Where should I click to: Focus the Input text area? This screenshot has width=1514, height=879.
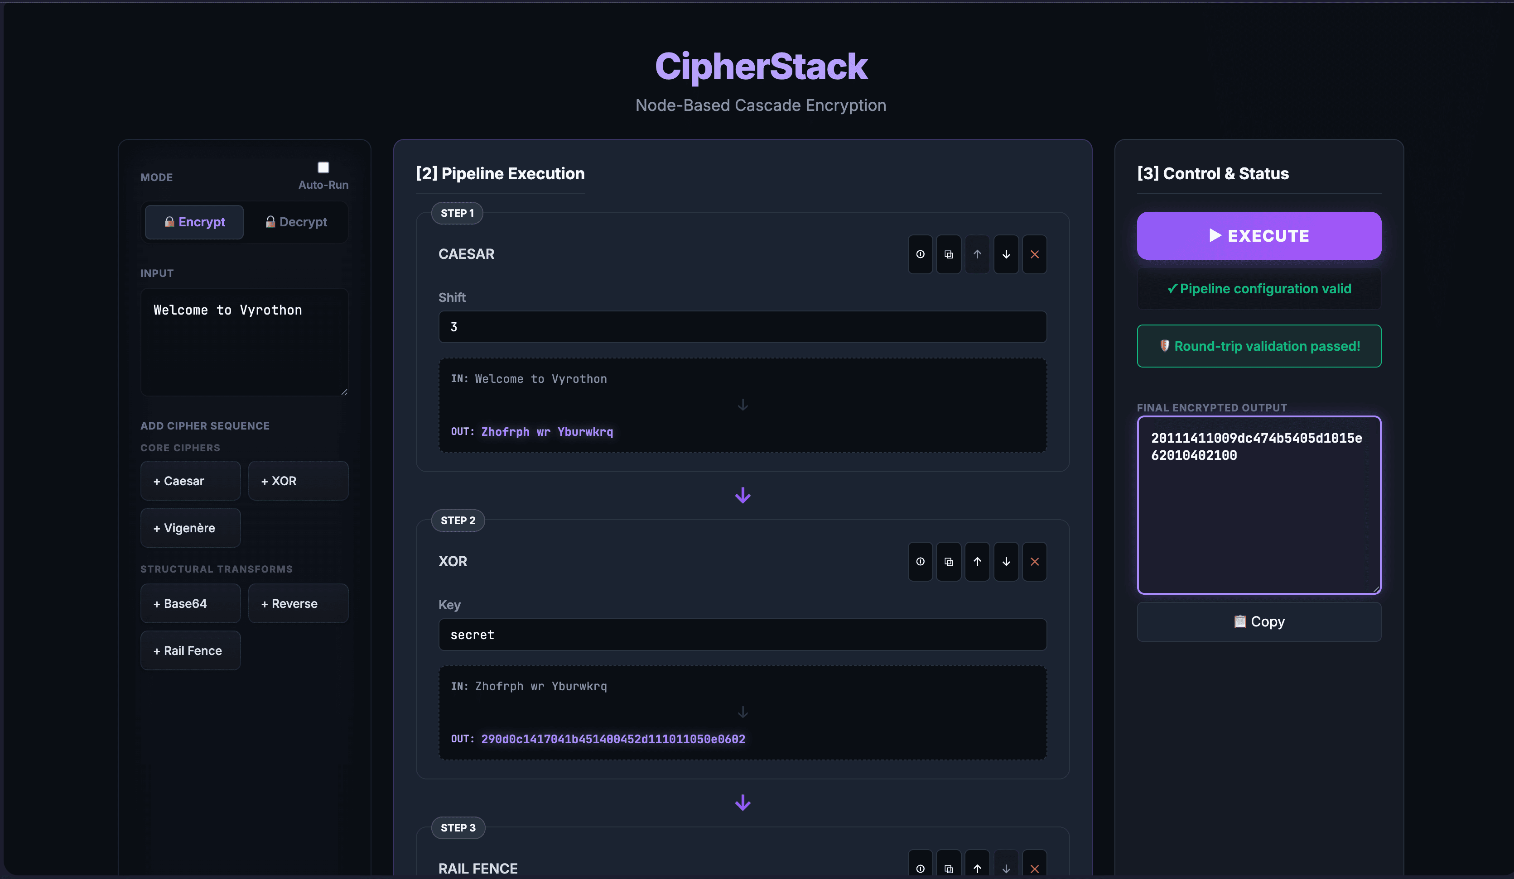click(x=244, y=342)
